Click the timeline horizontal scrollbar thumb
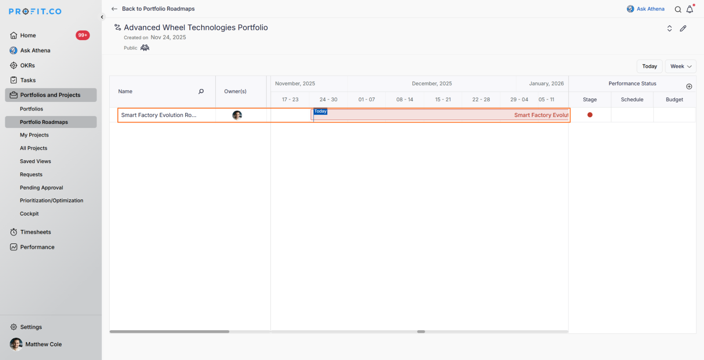 click(421, 332)
